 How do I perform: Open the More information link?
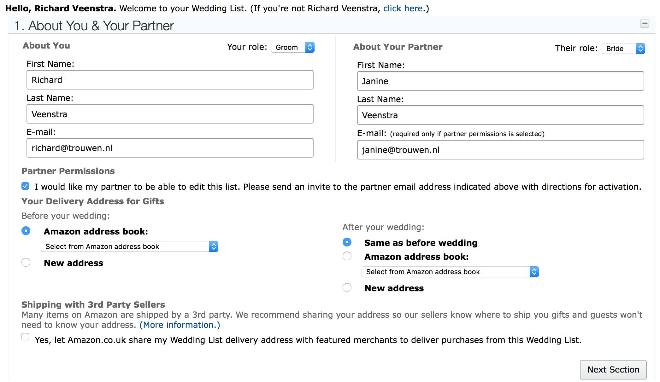[180, 325]
